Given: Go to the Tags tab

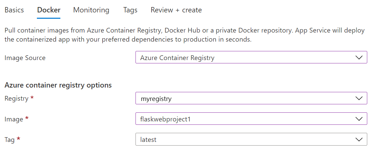Looking at the screenshot, I should (130, 10).
